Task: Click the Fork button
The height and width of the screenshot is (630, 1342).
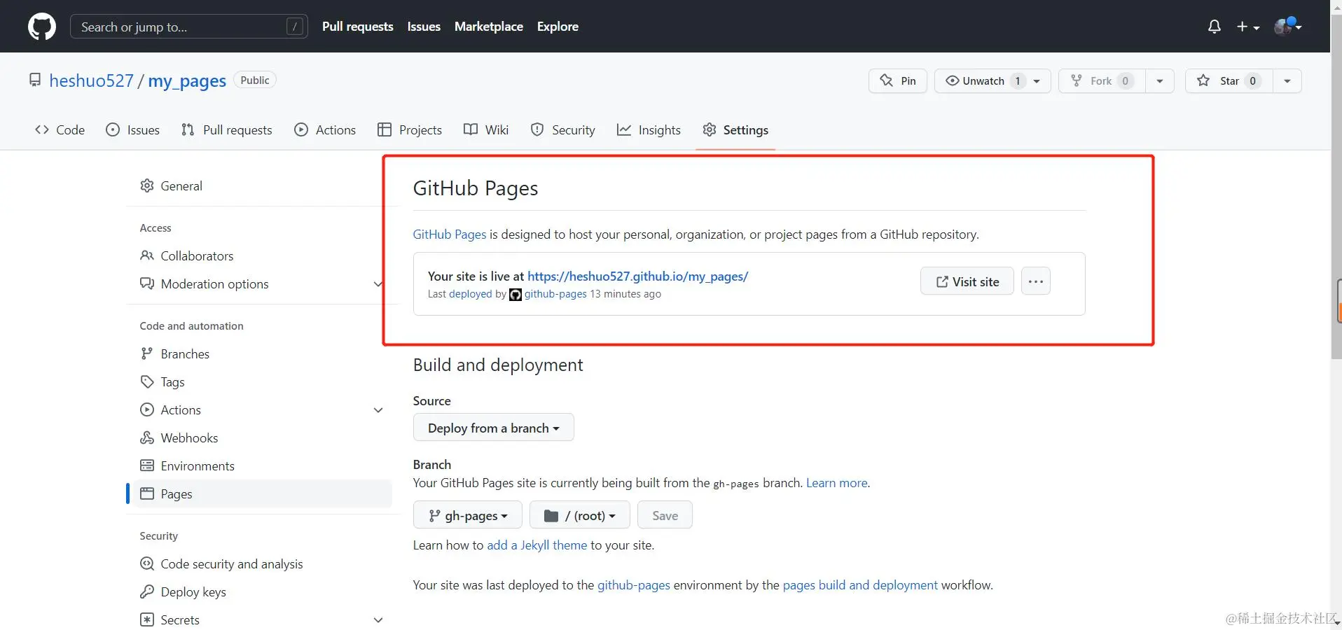Action: pos(1102,81)
